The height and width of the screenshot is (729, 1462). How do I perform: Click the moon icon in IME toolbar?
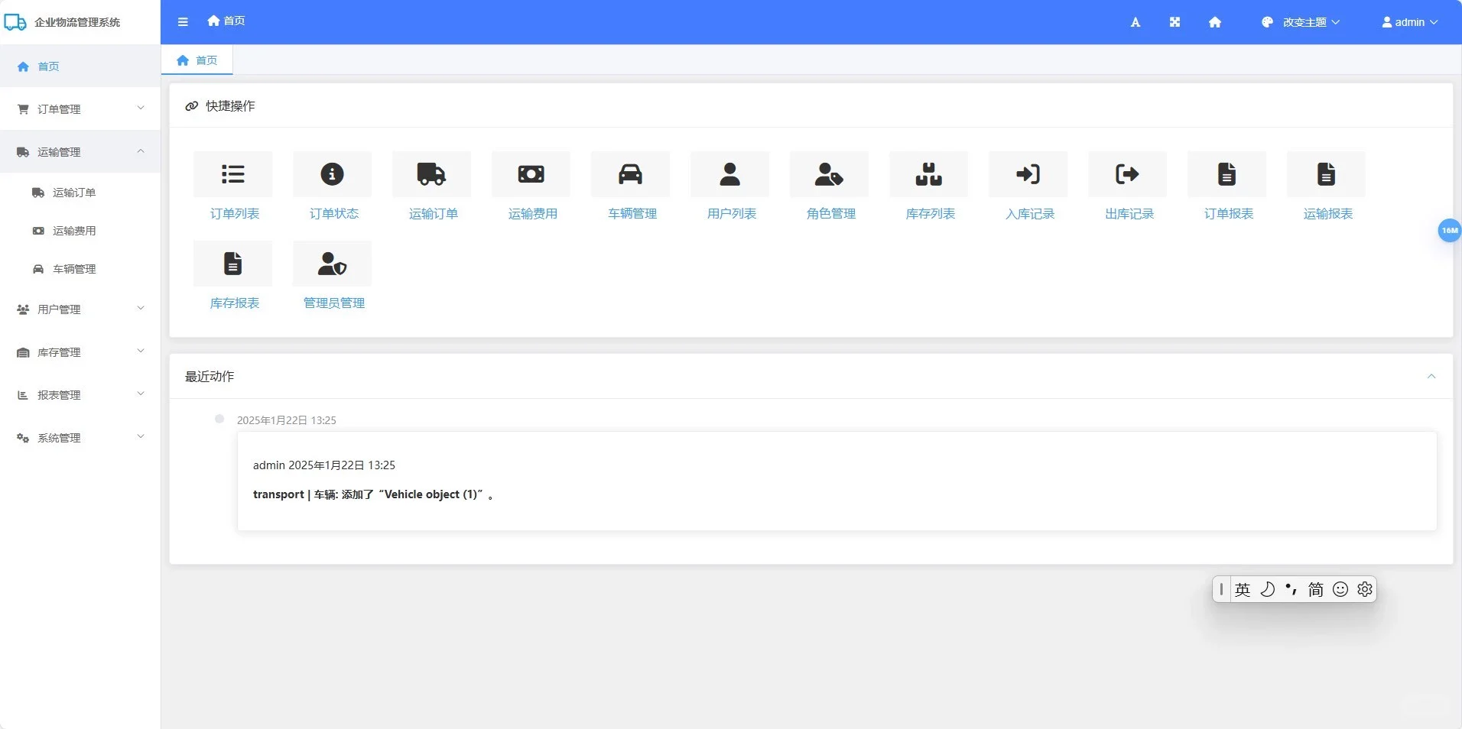pyautogui.click(x=1267, y=589)
